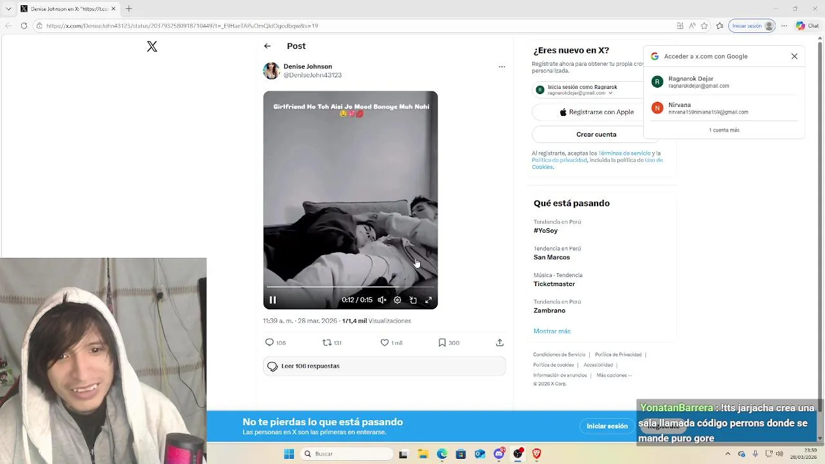The height and width of the screenshot is (464, 825).
Task: Close the Denise Johnson en X tab
Action: click(113, 9)
